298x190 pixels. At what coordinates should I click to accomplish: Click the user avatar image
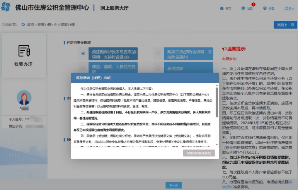[x=24, y=98]
